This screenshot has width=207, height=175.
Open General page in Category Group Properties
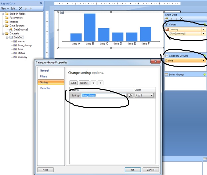coord(44,71)
